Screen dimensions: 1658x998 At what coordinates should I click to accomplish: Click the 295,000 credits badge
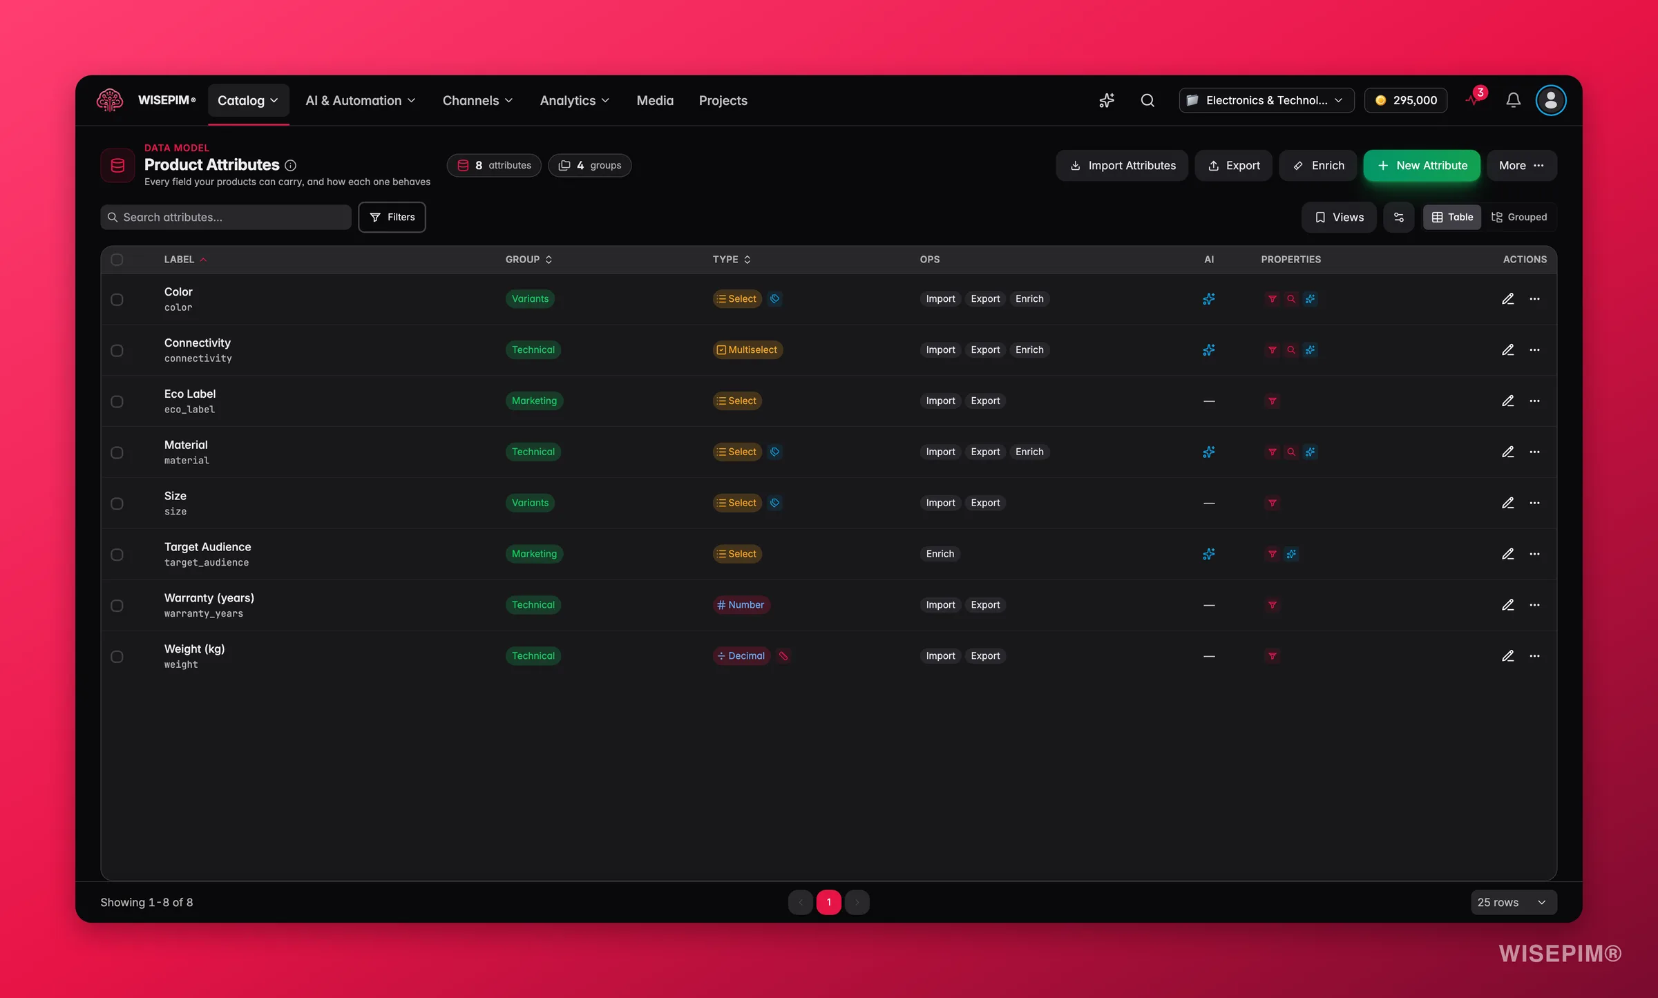(1405, 100)
